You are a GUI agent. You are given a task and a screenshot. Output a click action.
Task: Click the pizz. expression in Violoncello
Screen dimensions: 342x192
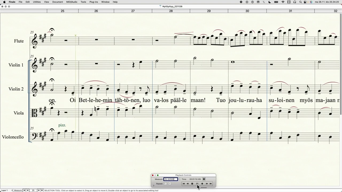pos(62,125)
